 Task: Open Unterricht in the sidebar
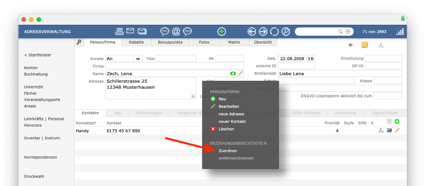click(x=34, y=87)
